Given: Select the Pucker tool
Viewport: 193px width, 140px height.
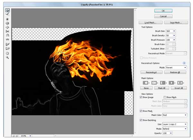Looking at the screenshot, I should 7,23.
